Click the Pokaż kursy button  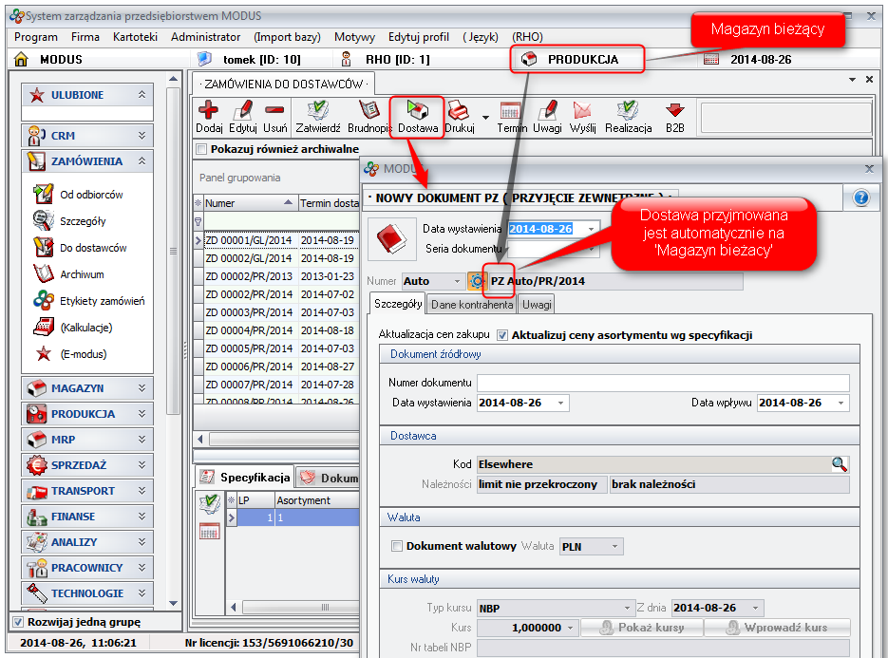coord(642,628)
